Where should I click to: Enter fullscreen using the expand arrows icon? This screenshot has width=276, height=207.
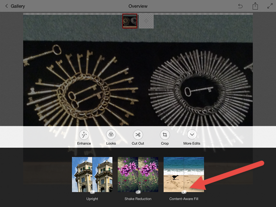point(270,6)
